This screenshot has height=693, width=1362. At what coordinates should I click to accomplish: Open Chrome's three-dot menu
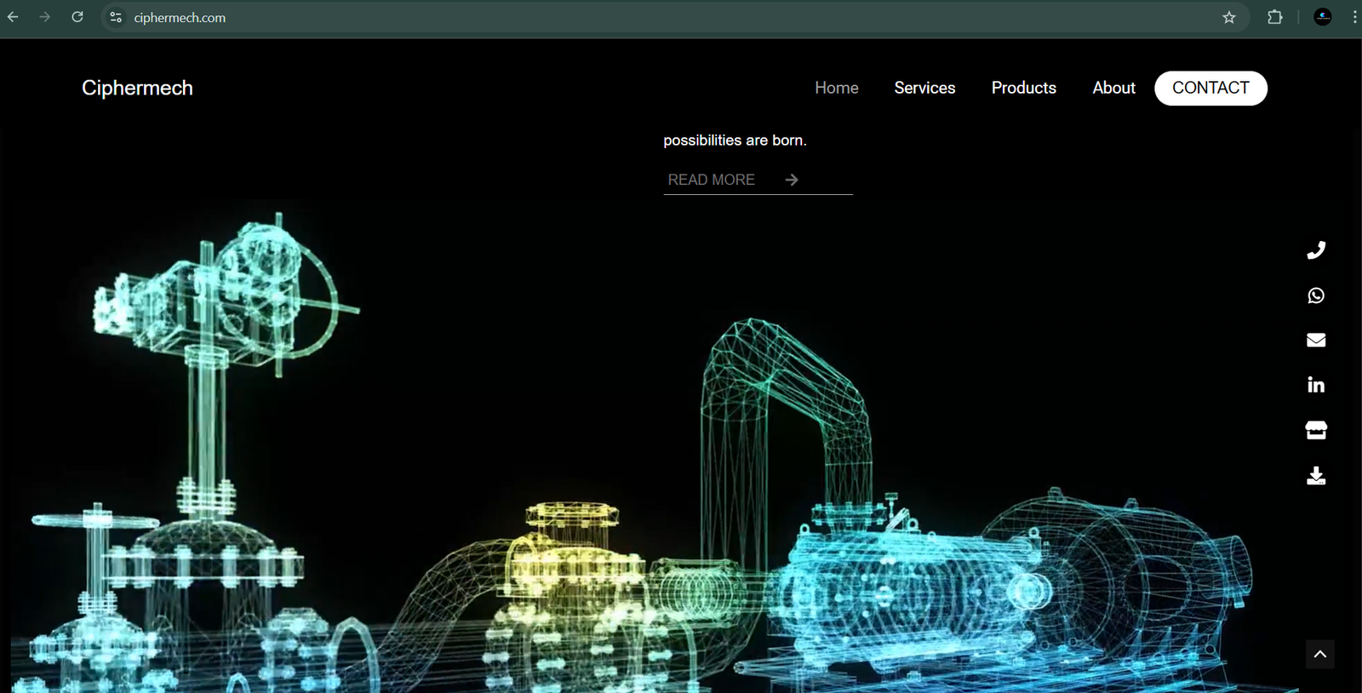(x=1353, y=17)
